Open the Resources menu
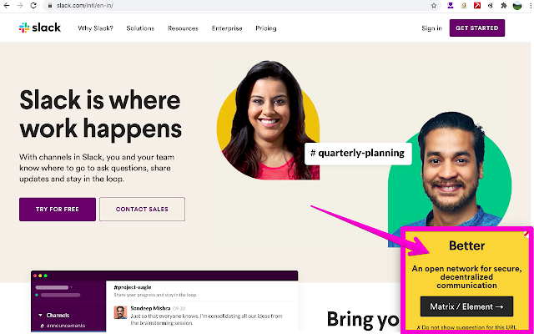Image resolution: width=534 pixels, height=334 pixels. coord(183,28)
